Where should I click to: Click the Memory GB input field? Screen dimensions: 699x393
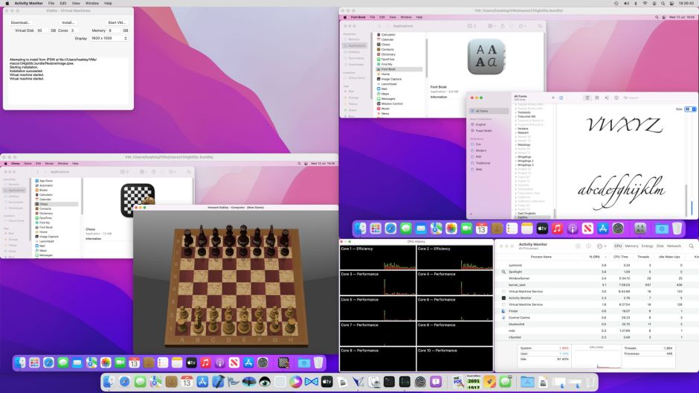[x=114, y=31]
